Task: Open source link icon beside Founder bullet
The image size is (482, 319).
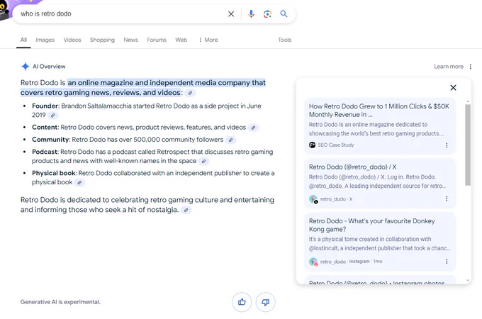Action: tap(53, 116)
